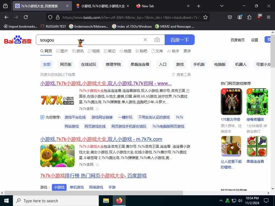Filter results by 在线试玩 chip
The height and width of the screenshot is (206, 275).
[89, 64]
